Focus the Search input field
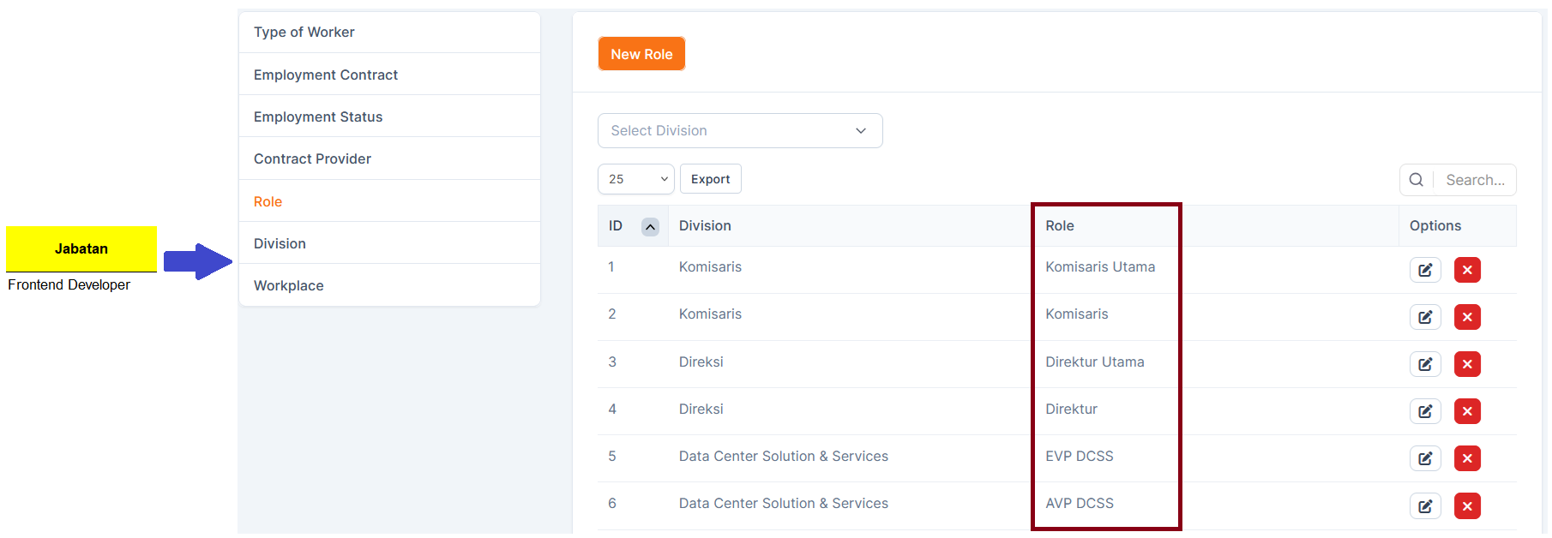The height and width of the screenshot is (538, 1552). point(1474,180)
